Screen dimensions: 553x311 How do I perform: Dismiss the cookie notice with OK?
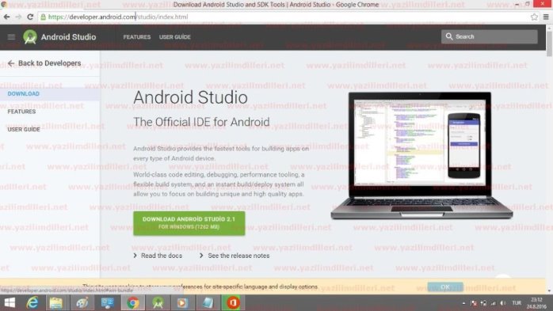pos(445,287)
